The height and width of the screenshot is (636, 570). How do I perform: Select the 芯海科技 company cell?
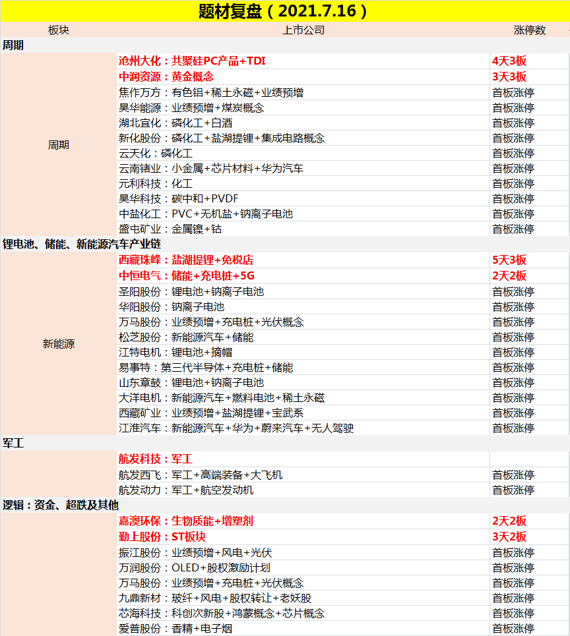pyautogui.click(x=303, y=614)
